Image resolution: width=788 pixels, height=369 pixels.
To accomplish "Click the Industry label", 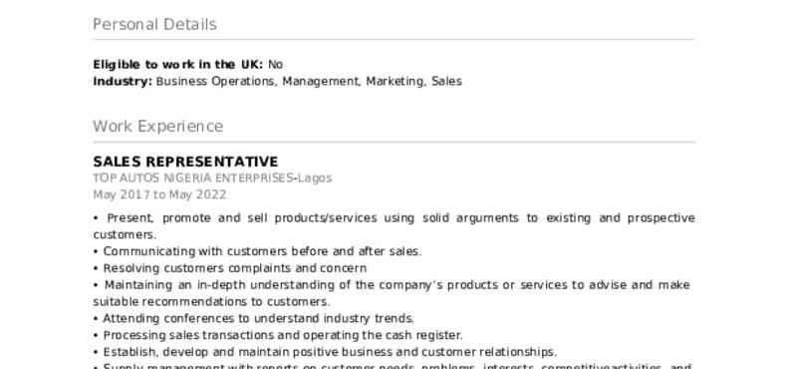I will [123, 81].
